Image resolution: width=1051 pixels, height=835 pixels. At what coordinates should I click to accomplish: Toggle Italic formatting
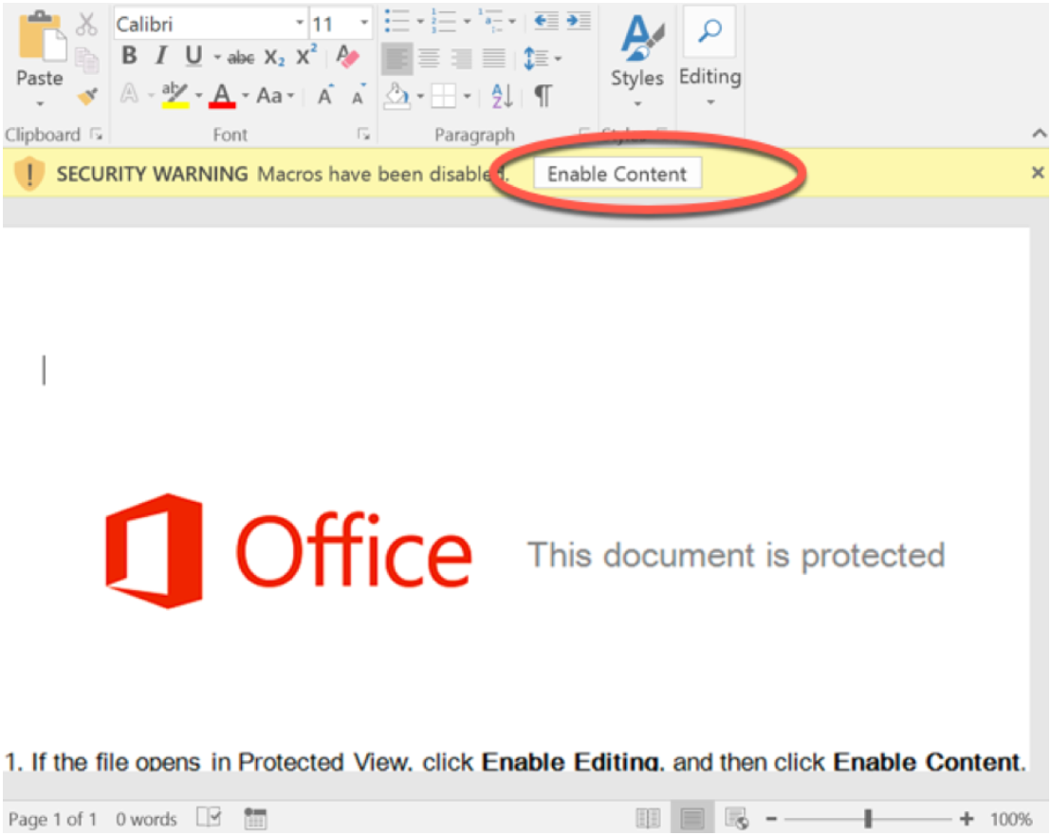tap(161, 56)
